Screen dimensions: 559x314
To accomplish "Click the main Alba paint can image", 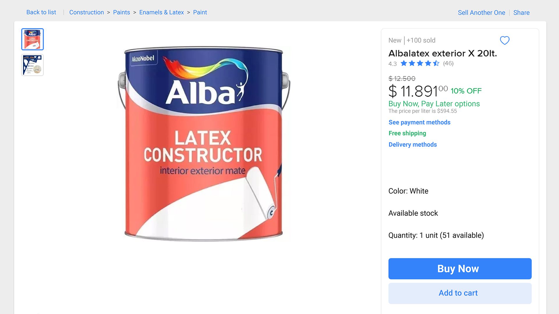I will click(x=204, y=144).
